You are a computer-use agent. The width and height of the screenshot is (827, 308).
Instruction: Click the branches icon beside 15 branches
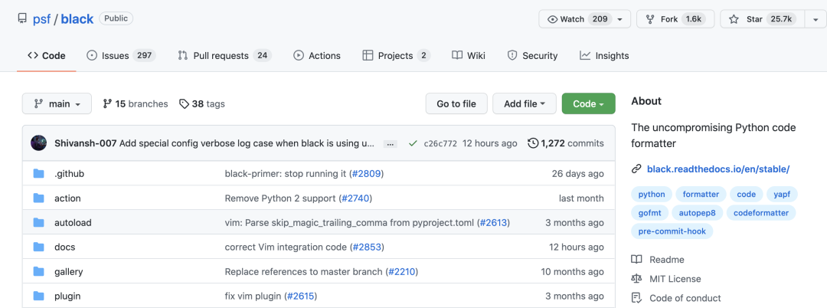coord(108,104)
